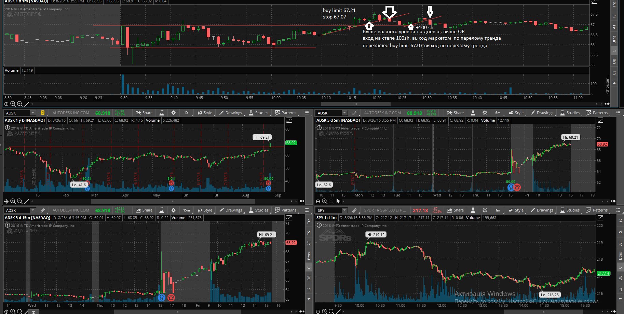Open list menu icon in ADSK 5m chart toolbar
This screenshot has width=624, height=314.
618,113
